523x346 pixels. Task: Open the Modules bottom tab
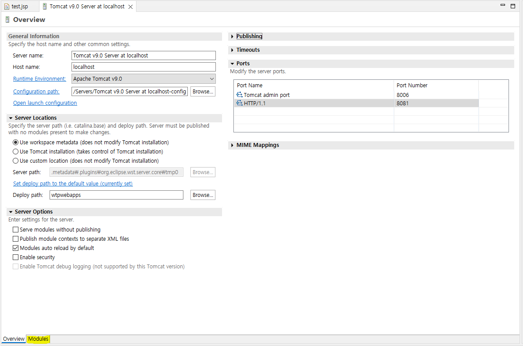coord(38,339)
